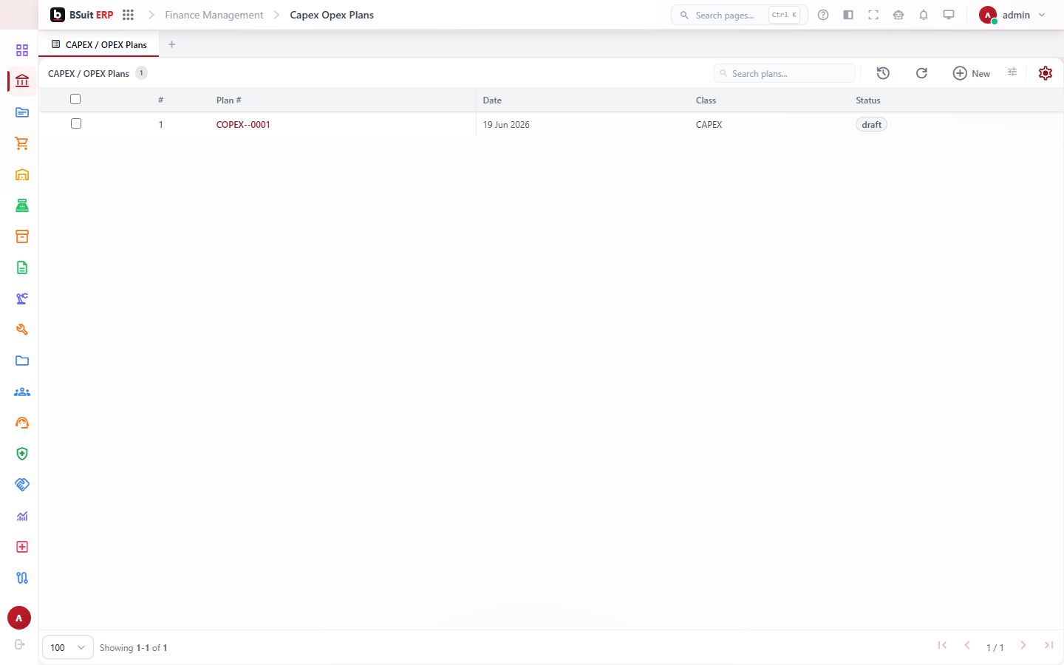Open the people group module in sidebar
This screenshot has height=665, width=1064.
pos(22,392)
